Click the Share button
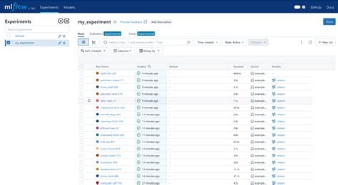Screen dimensions: 338x185 pos(329,22)
